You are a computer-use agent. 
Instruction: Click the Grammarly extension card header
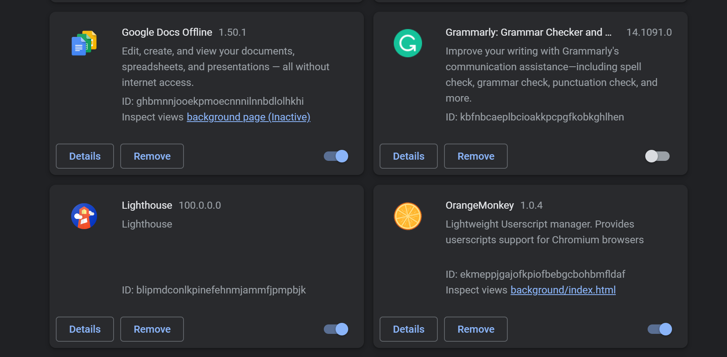coord(528,32)
